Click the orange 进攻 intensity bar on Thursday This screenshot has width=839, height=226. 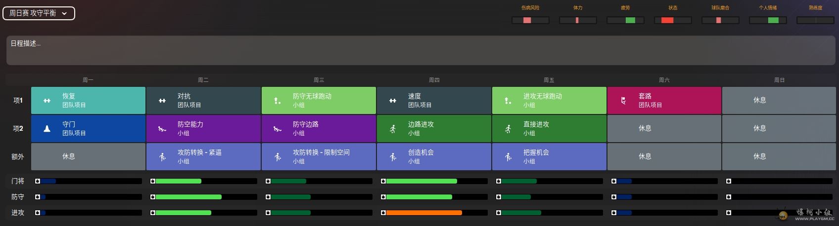423,213
